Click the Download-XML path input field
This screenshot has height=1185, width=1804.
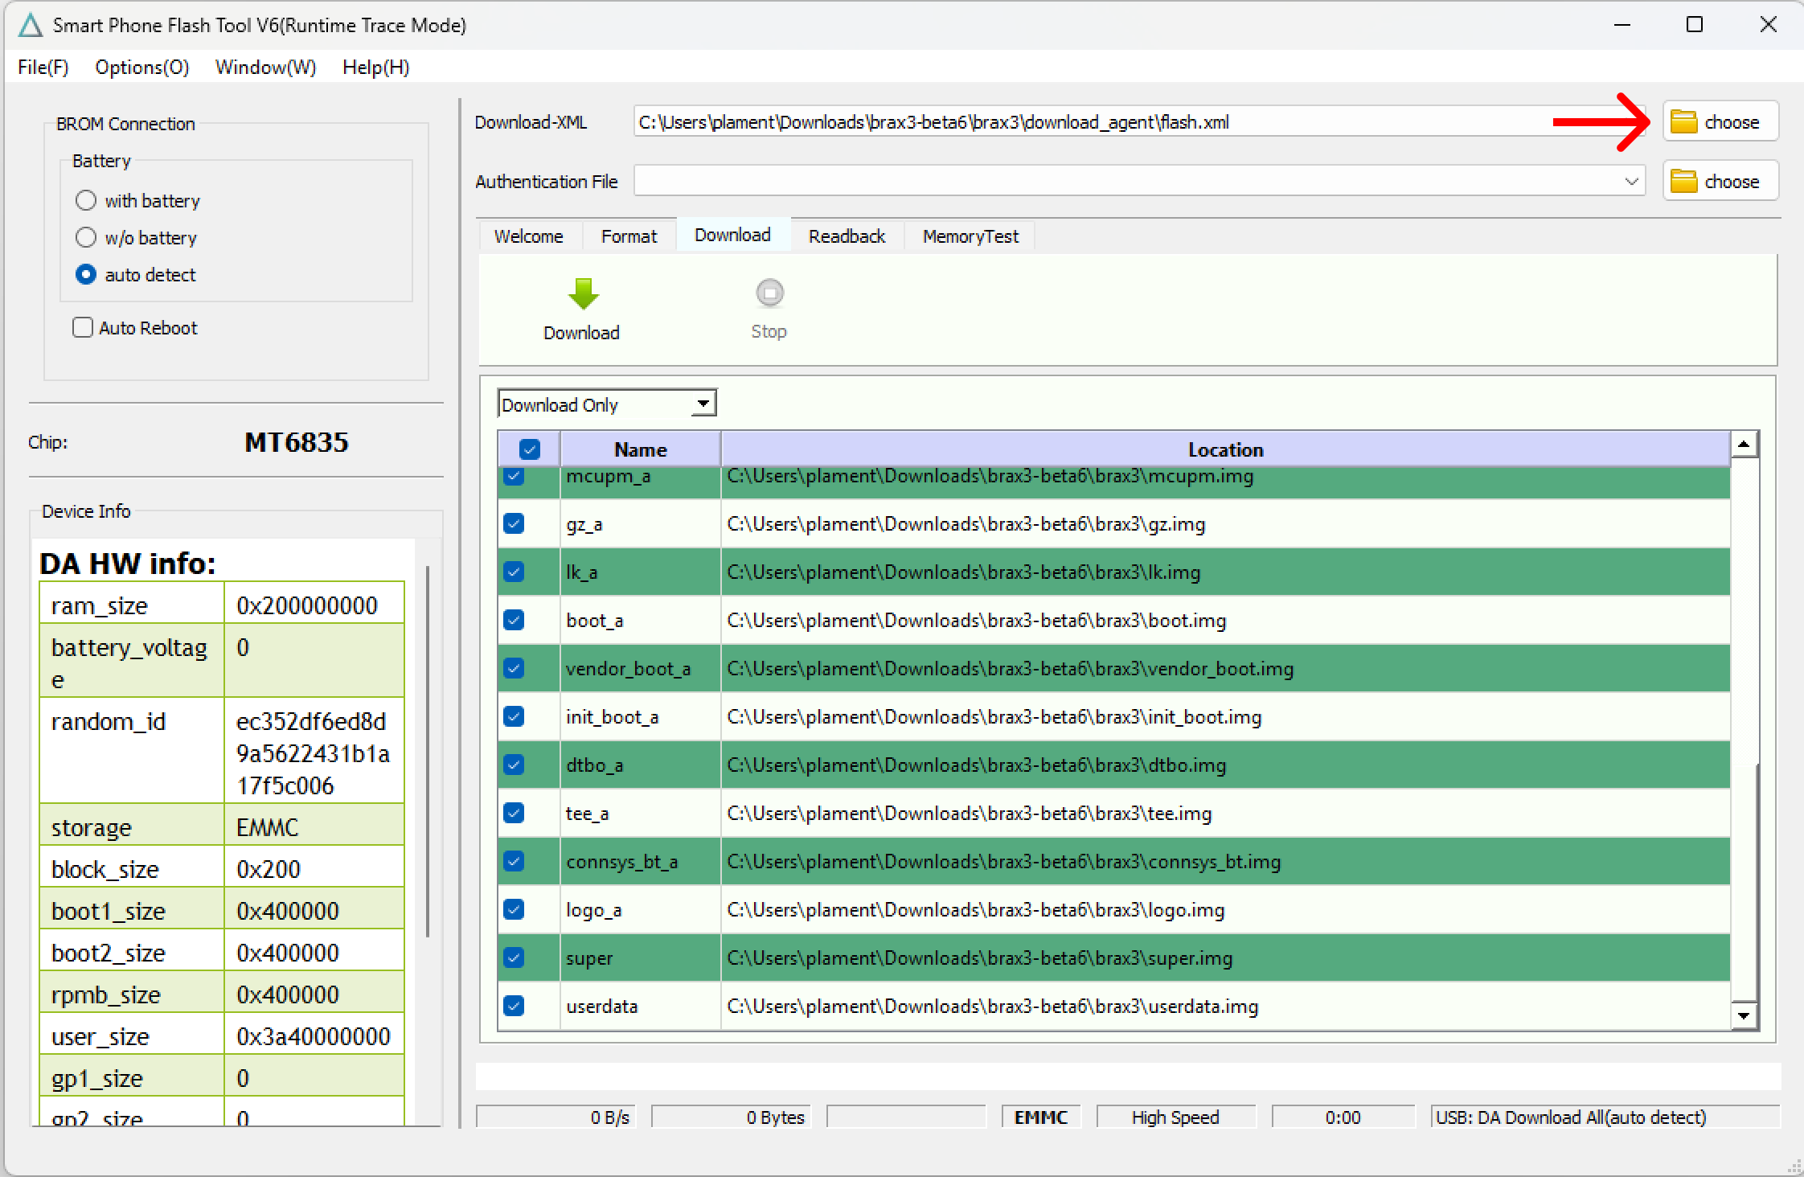[1139, 122]
